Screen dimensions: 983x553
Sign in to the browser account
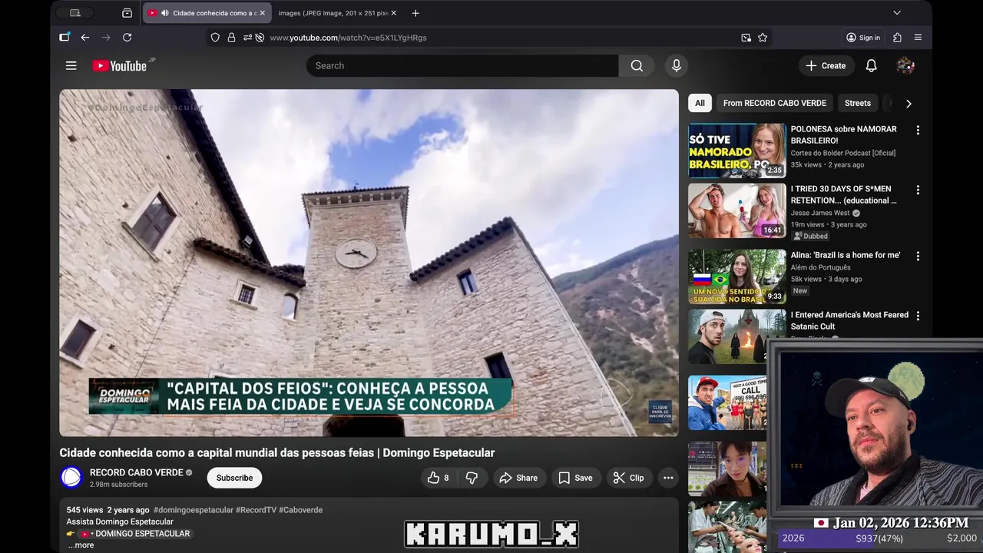click(x=863, y=38)
